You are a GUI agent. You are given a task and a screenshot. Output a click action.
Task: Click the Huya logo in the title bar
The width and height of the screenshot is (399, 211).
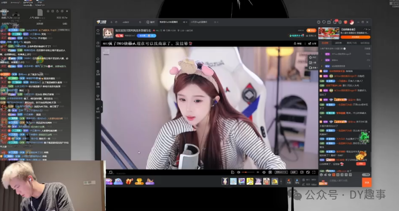click(102, 22)
